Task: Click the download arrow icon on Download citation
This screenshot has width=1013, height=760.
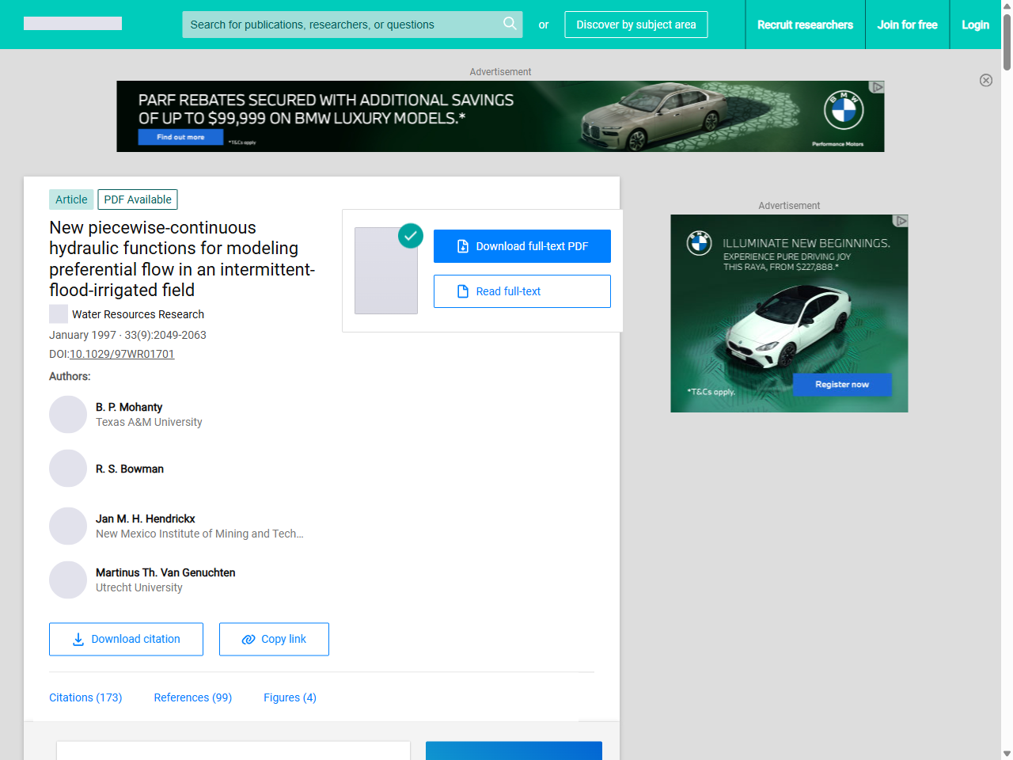Action: [78, 638]
